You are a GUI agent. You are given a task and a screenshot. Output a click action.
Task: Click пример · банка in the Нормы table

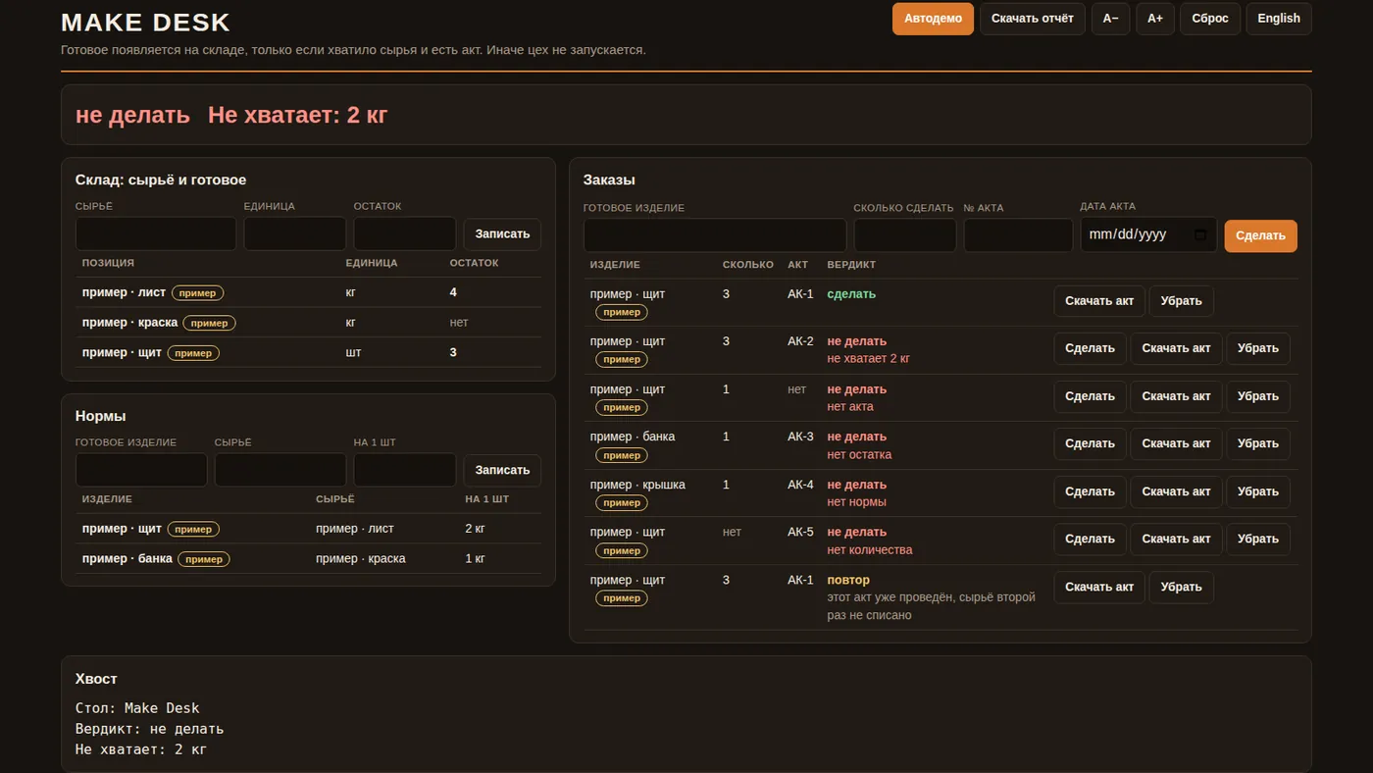pos(127,559)
